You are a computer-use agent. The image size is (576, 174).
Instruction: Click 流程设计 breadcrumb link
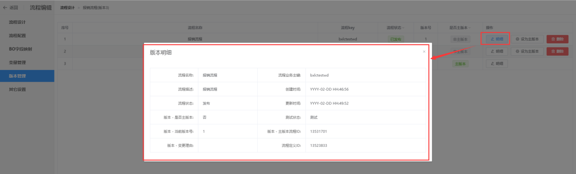click(x=67, y=8)
